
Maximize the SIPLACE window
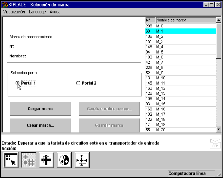(x=212, y=5)
